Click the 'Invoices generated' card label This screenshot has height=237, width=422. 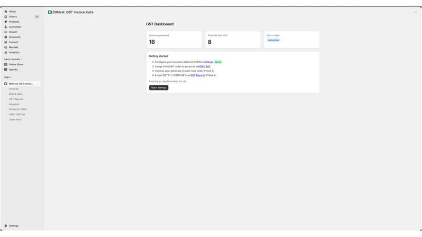(x=159, y=35)
